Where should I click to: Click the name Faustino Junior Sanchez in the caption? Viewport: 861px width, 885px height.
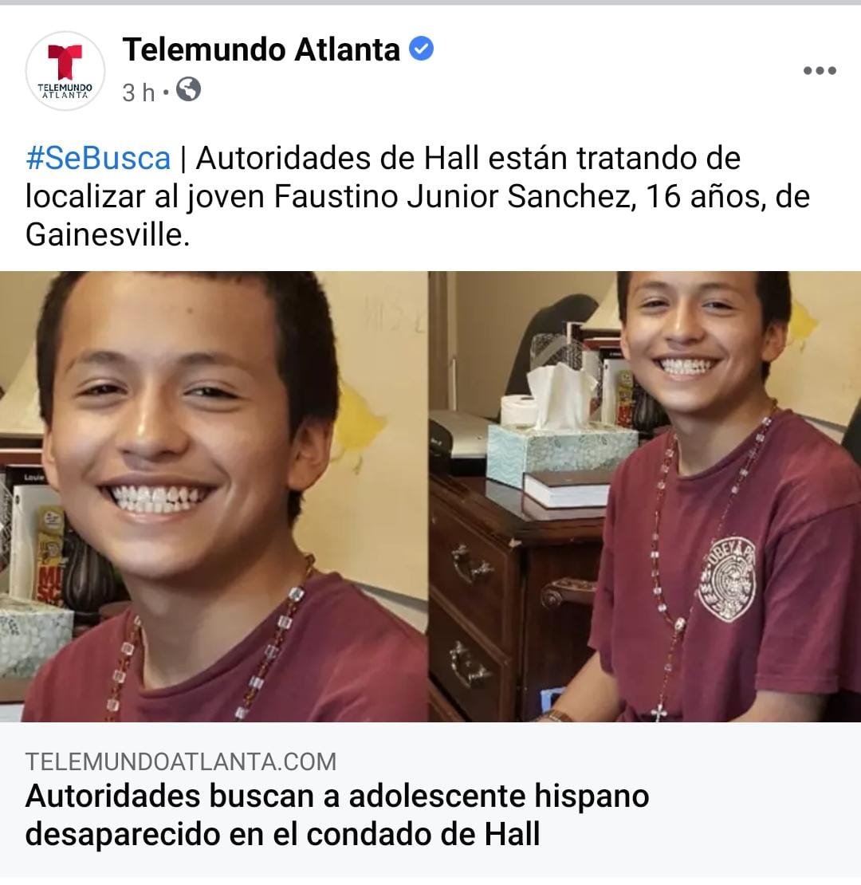[x=452, y=196]
